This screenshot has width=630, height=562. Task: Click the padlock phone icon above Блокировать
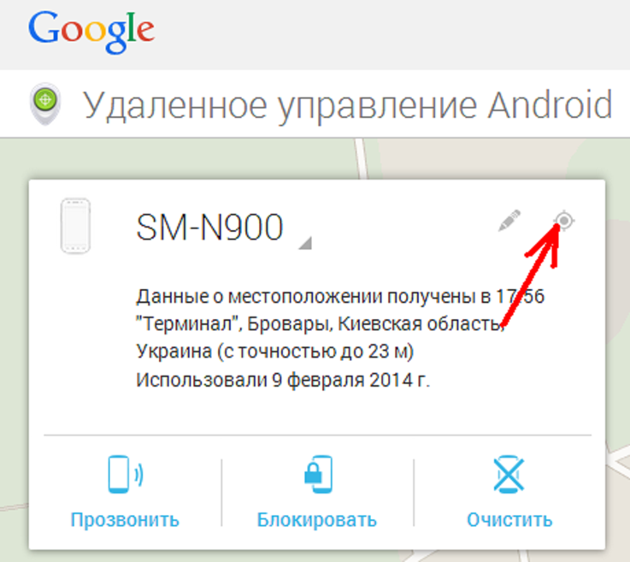tap(318, 475)
